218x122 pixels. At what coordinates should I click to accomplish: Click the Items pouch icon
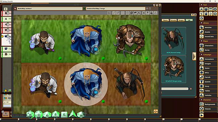[202, 68]
